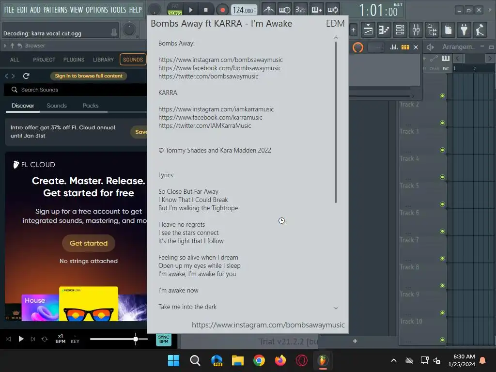The width and height of the screenshot is (496, 372).
Task: Open the TOOLS menu
Action: (118, 10)
